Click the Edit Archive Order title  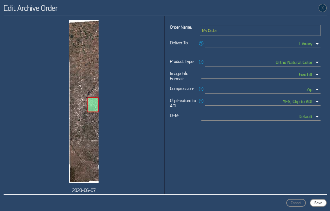[x=30, y=8]
